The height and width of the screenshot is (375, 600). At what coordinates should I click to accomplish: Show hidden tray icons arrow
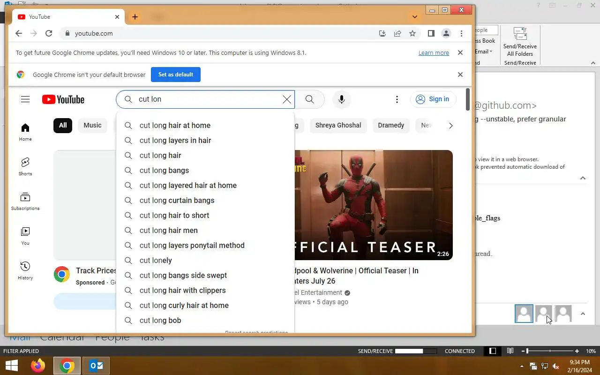pos(522,366)
